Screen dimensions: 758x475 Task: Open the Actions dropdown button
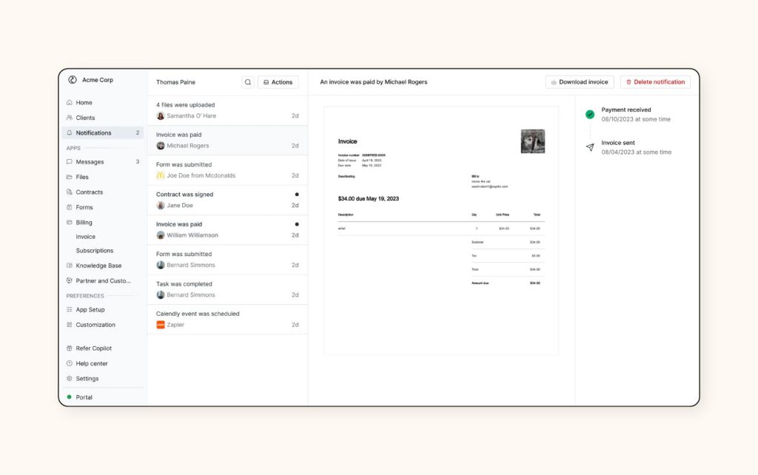click(278, 82)
